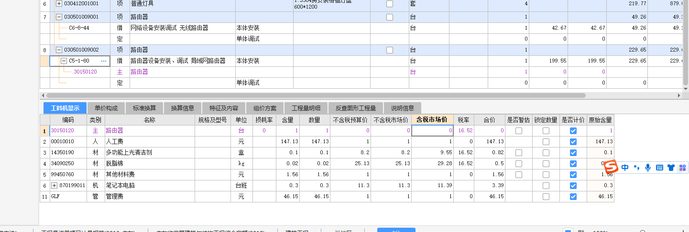
Task: Collapse item 030501009001
Action: click(59, 17)
